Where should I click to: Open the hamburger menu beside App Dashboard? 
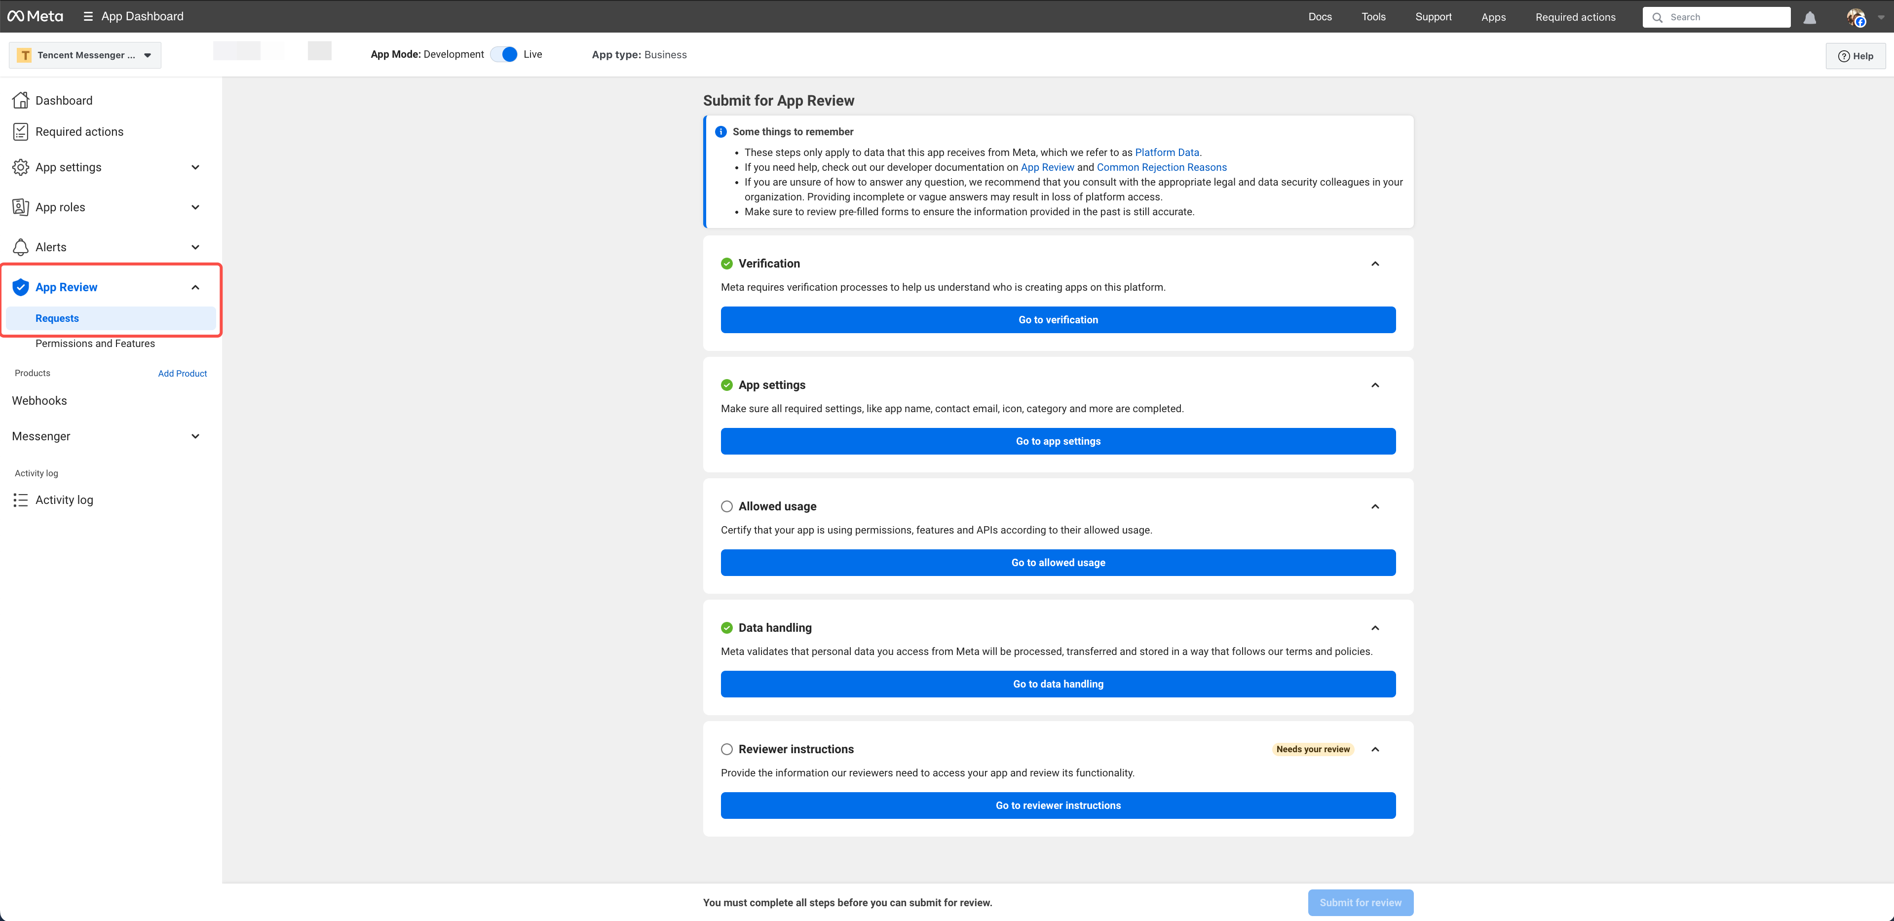pos(88,16)
